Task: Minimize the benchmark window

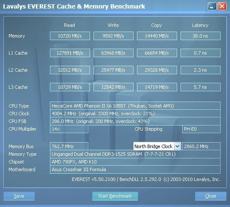Action: [x=212, y=6]
